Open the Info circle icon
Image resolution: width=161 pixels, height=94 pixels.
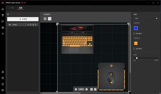pos(3,84)
